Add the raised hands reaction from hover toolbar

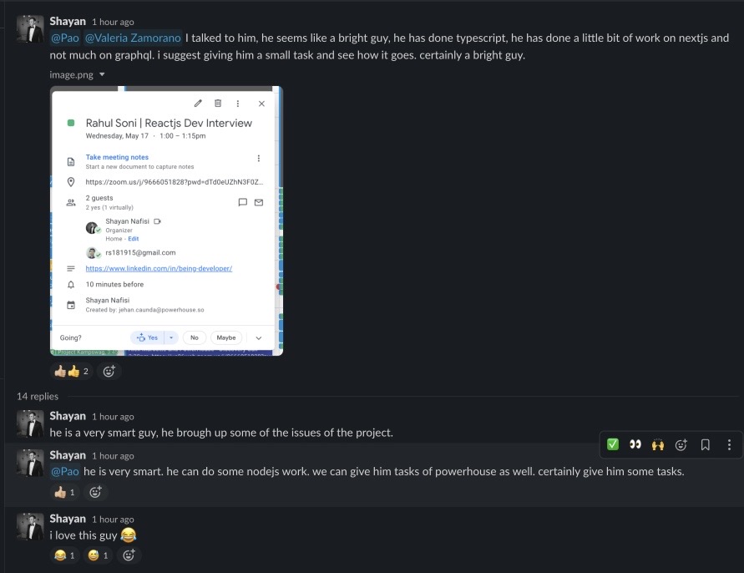click(658, 445)
